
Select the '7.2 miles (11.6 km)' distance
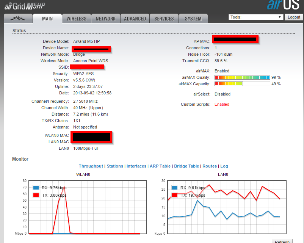91,114
